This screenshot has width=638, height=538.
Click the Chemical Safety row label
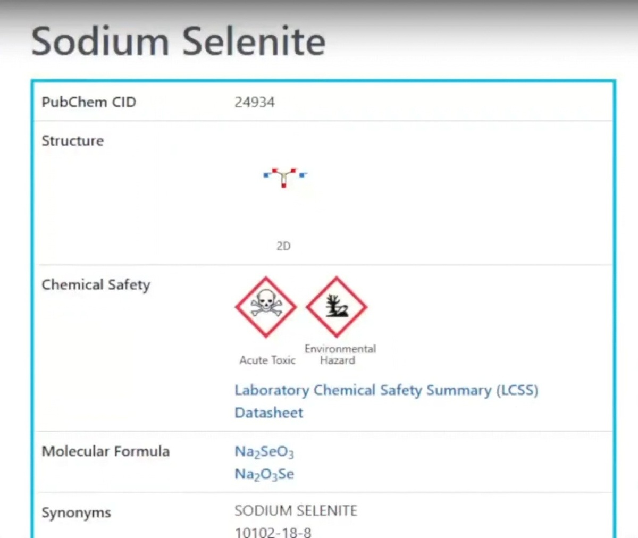[96, 285]
